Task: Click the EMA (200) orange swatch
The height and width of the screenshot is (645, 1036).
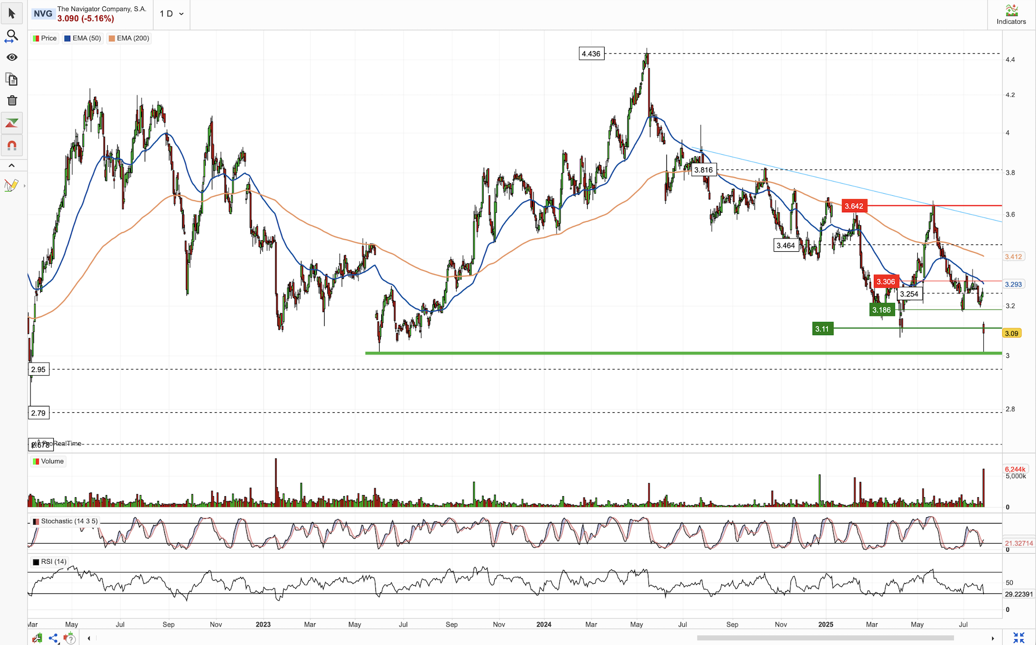Action: (111, 38)
